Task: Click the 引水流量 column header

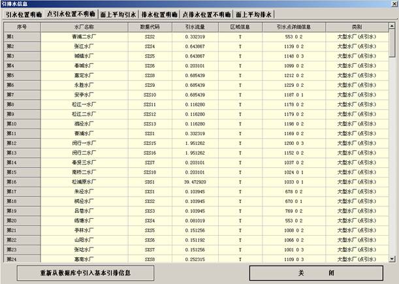Action: tap(195, 27)
